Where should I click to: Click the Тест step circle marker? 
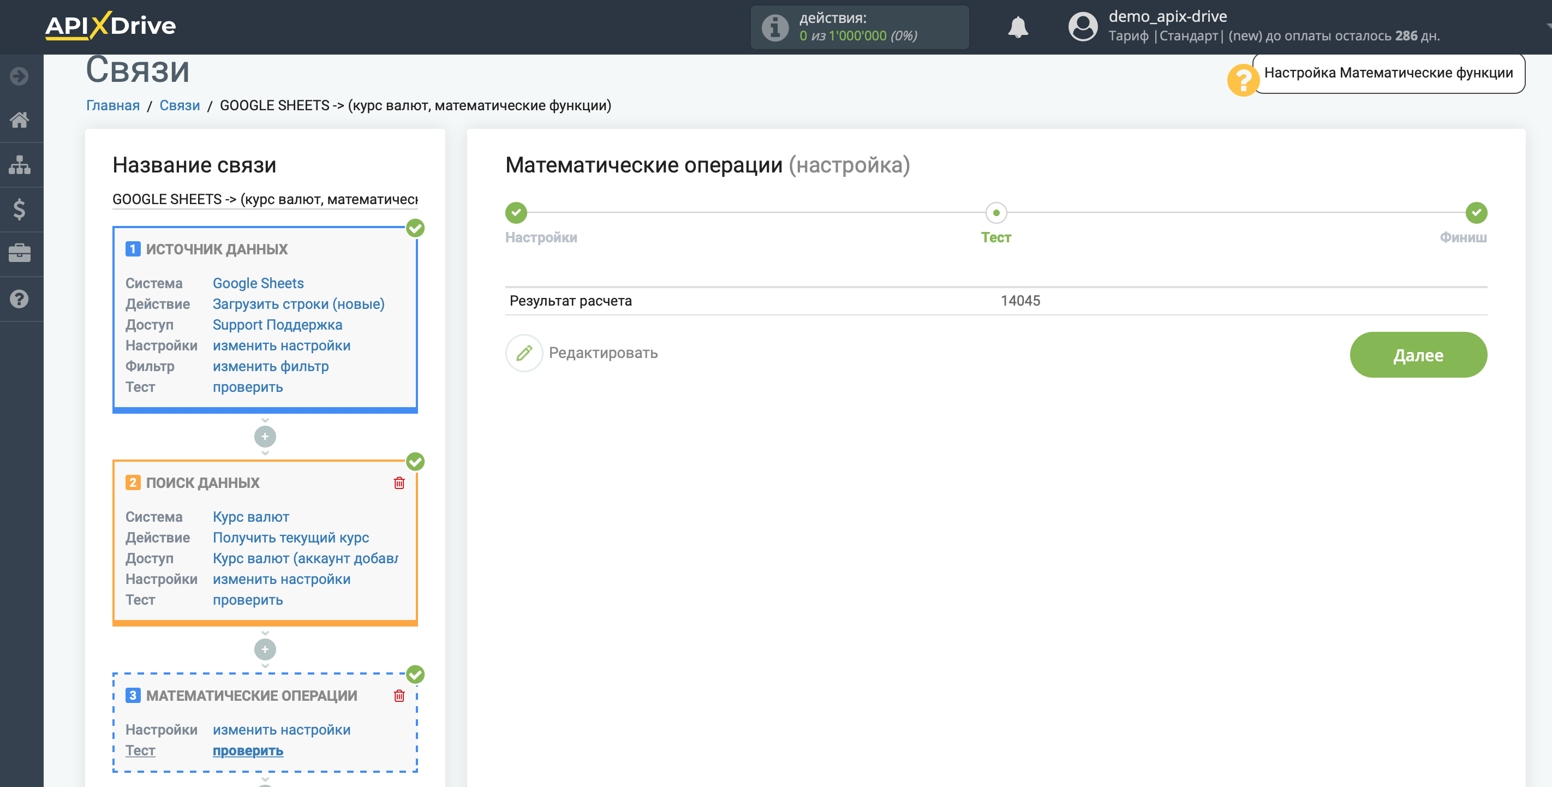(996, 213)
